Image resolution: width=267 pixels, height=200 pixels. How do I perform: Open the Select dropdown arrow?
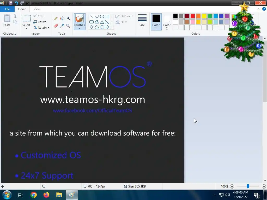coord(26,28)
